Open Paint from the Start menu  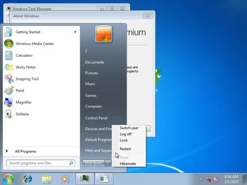pyautogui.click(x=41, y=91)
